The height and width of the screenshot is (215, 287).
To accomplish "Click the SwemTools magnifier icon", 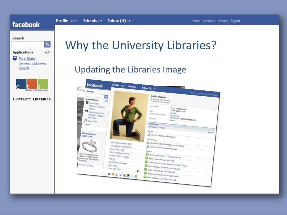I will (x=85, y=120).
